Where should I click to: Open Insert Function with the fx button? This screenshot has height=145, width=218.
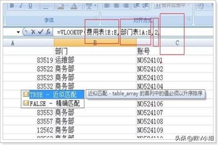(48, 32)
